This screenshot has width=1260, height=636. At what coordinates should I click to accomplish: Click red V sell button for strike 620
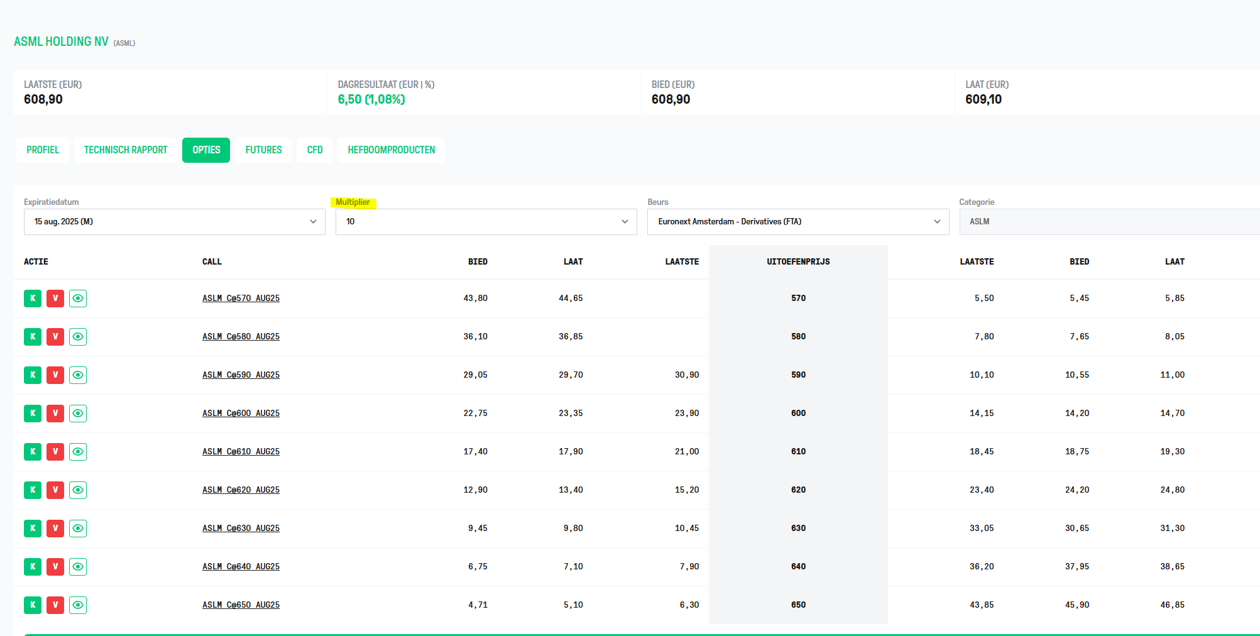tap(55, 490)
